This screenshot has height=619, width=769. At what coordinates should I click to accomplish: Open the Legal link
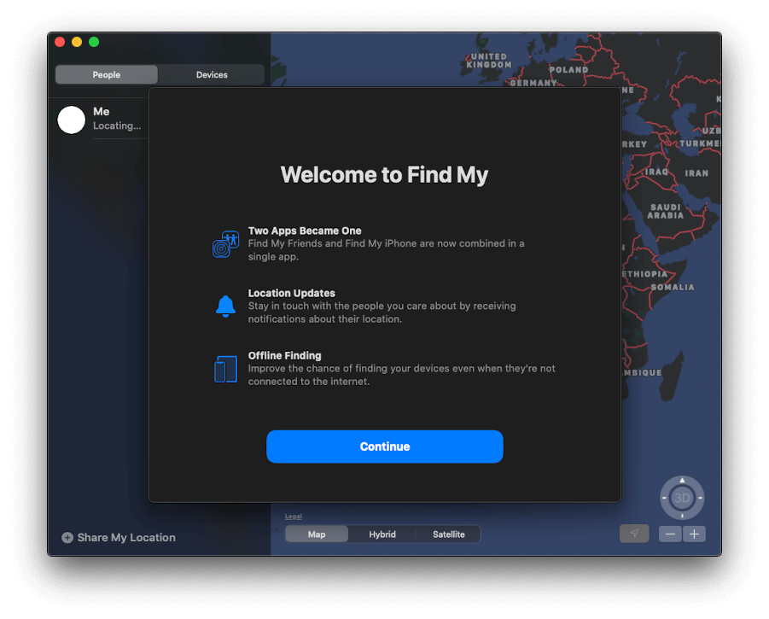294,516
